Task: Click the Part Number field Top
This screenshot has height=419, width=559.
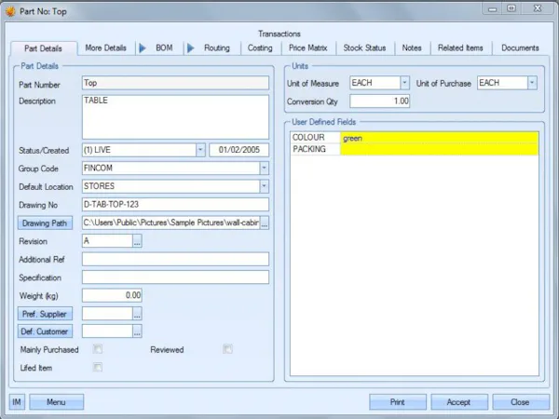Action: pos(175,83)
